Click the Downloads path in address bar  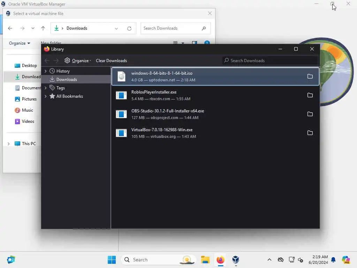(x=77, y=28)
